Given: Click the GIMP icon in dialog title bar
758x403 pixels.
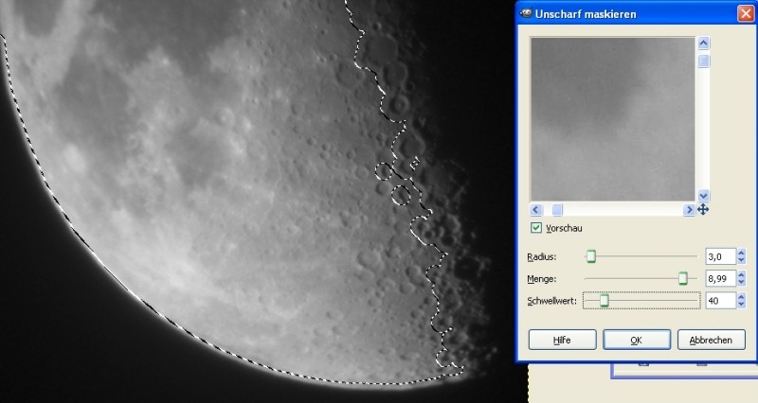Looking at the screenshot, I should [526, 13].
